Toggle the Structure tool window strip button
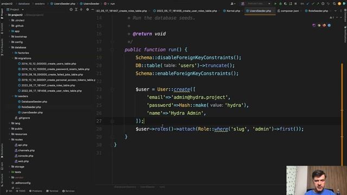 2,180
